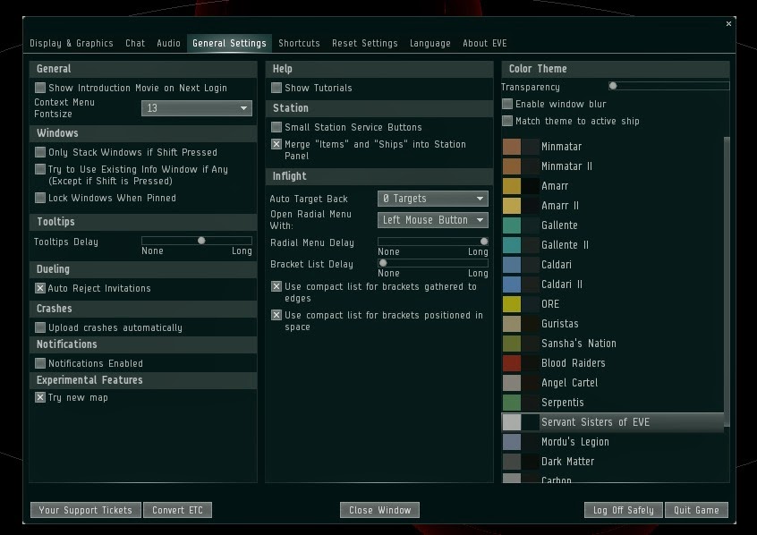757x535 pixels.
Task: Click the Tooltips Delay slider handle
Action: click(x=201, y=241)
